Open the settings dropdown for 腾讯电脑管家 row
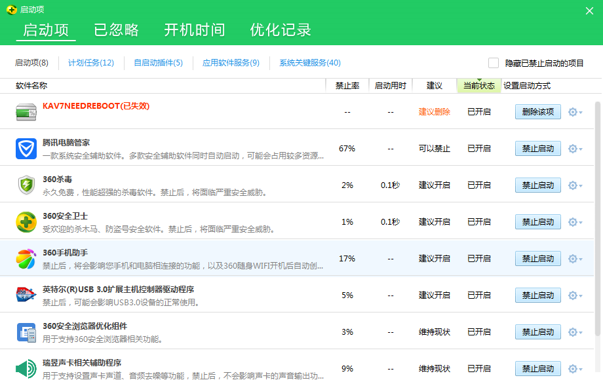The image size is (603, 380). tap(574, 148)
